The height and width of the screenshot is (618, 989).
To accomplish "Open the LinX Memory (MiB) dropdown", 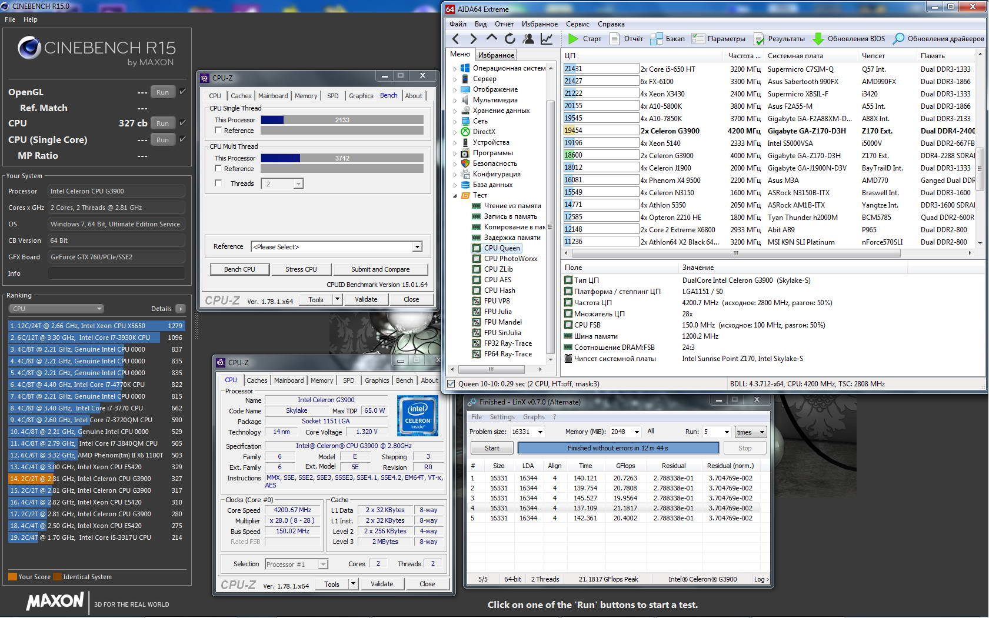I will [637, 432].
